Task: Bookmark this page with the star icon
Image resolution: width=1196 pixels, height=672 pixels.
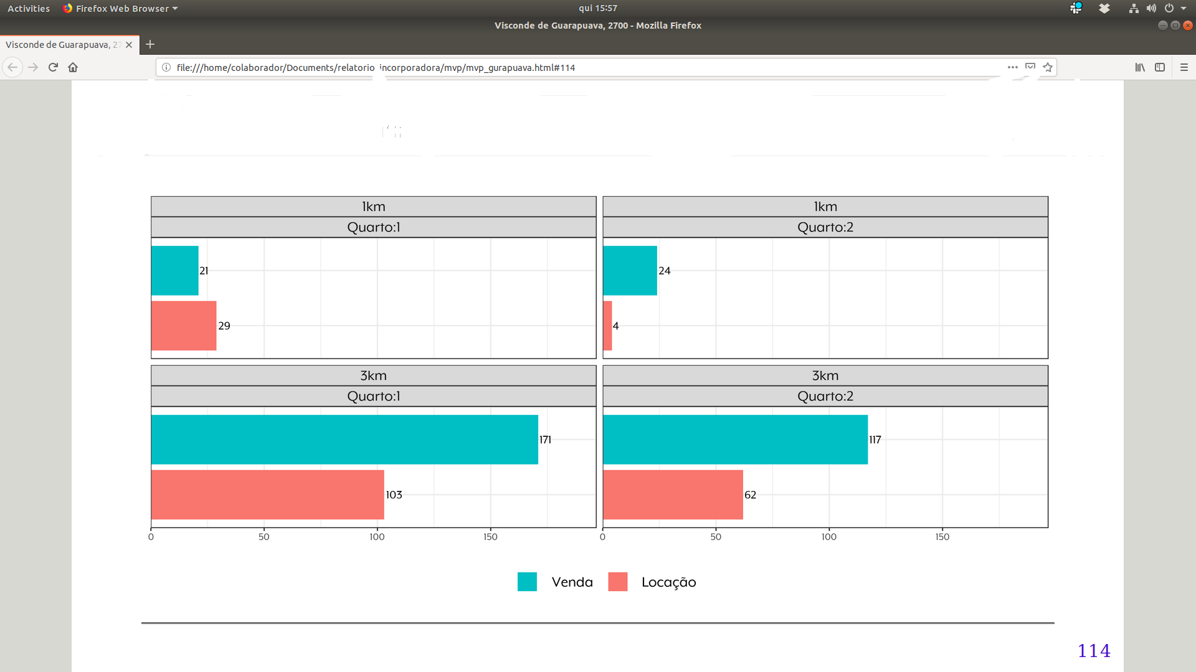Action: coord(1048,67)
